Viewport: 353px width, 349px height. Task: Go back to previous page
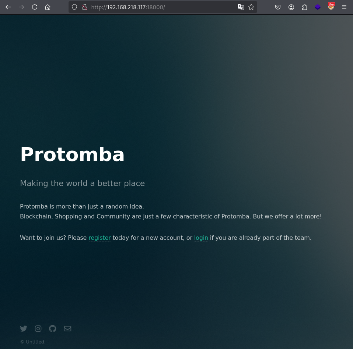(8, 7)
